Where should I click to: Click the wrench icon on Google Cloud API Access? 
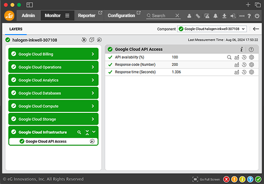point(92,141)
